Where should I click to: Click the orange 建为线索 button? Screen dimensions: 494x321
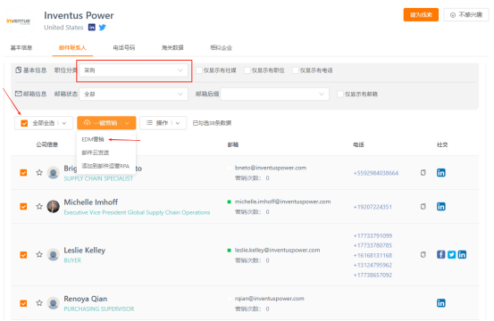point(421,15)
